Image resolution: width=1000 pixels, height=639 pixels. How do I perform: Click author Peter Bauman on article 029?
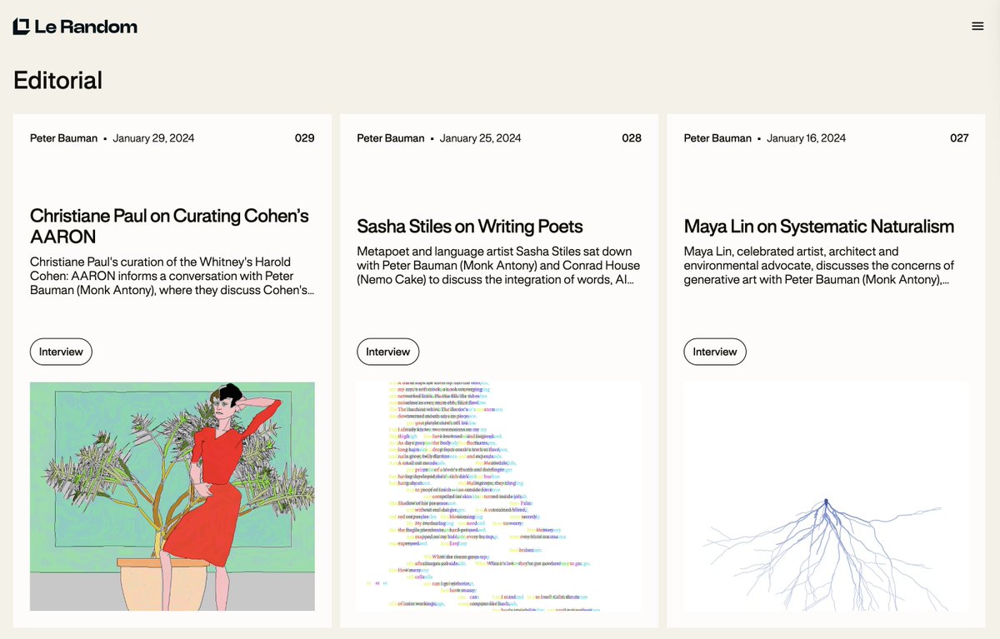point(63,137)
